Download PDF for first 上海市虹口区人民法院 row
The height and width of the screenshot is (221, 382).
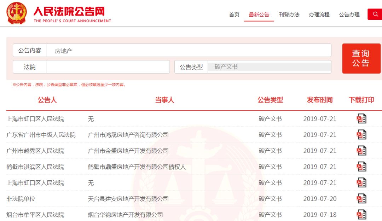click(x=361, y=119)
